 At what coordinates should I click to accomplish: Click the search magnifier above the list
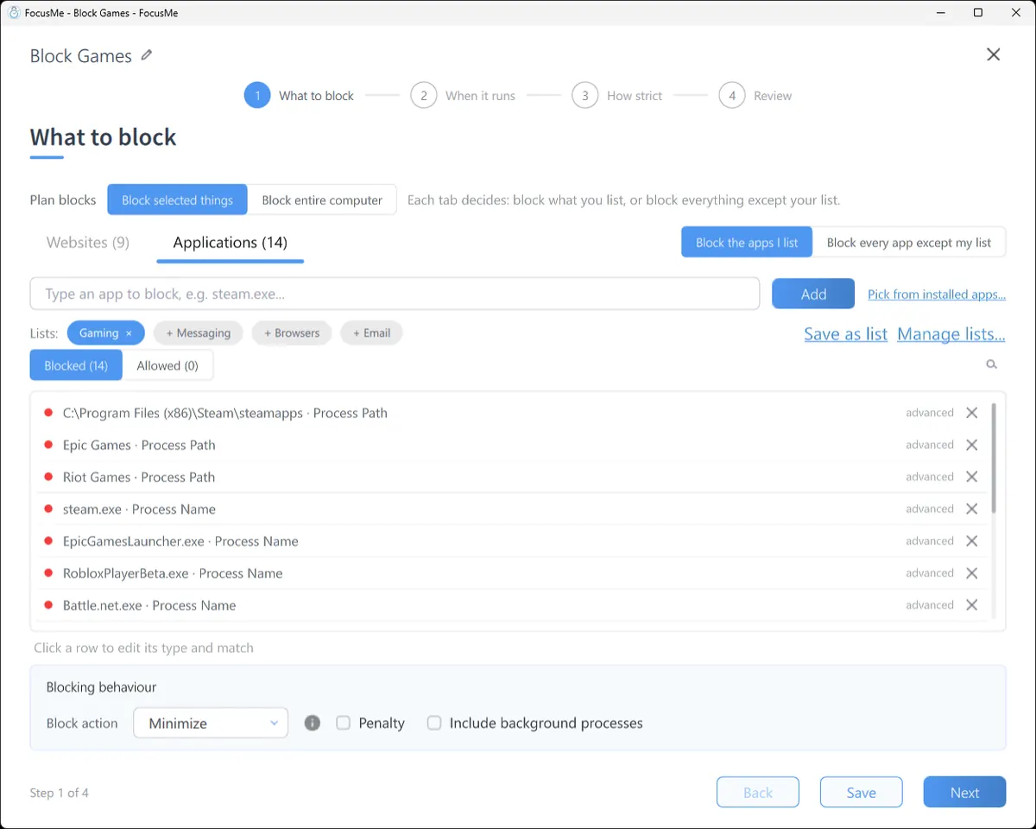pyautogui.click(x=992, y=364)
